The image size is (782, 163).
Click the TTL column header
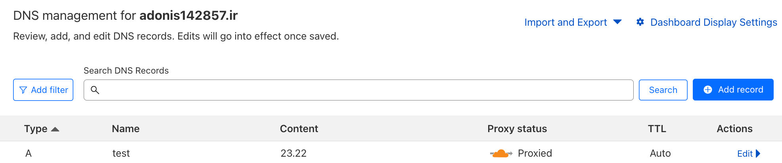click(x=657, y=129)
